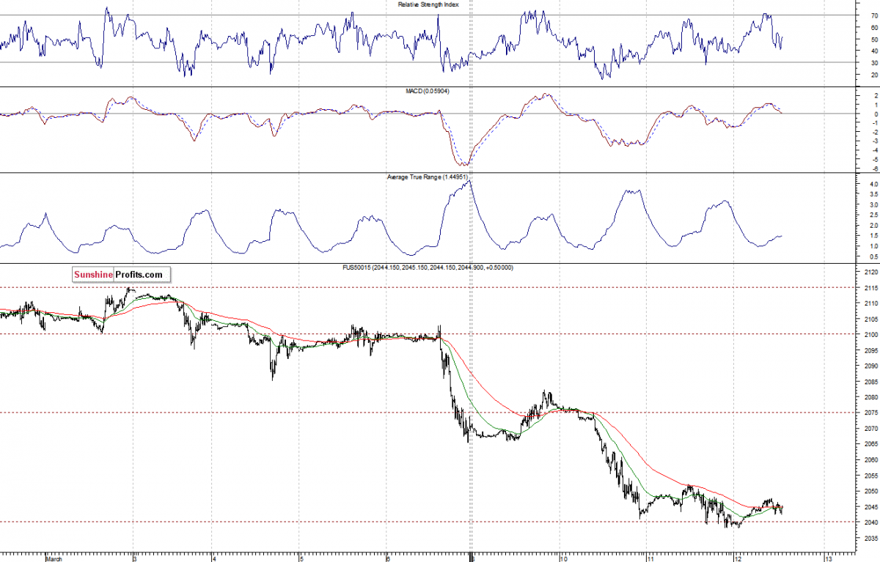Viewport: 880px width, 562px height.
Task: Select the 'FUS50015' price chart title
Action: (427, 267)
